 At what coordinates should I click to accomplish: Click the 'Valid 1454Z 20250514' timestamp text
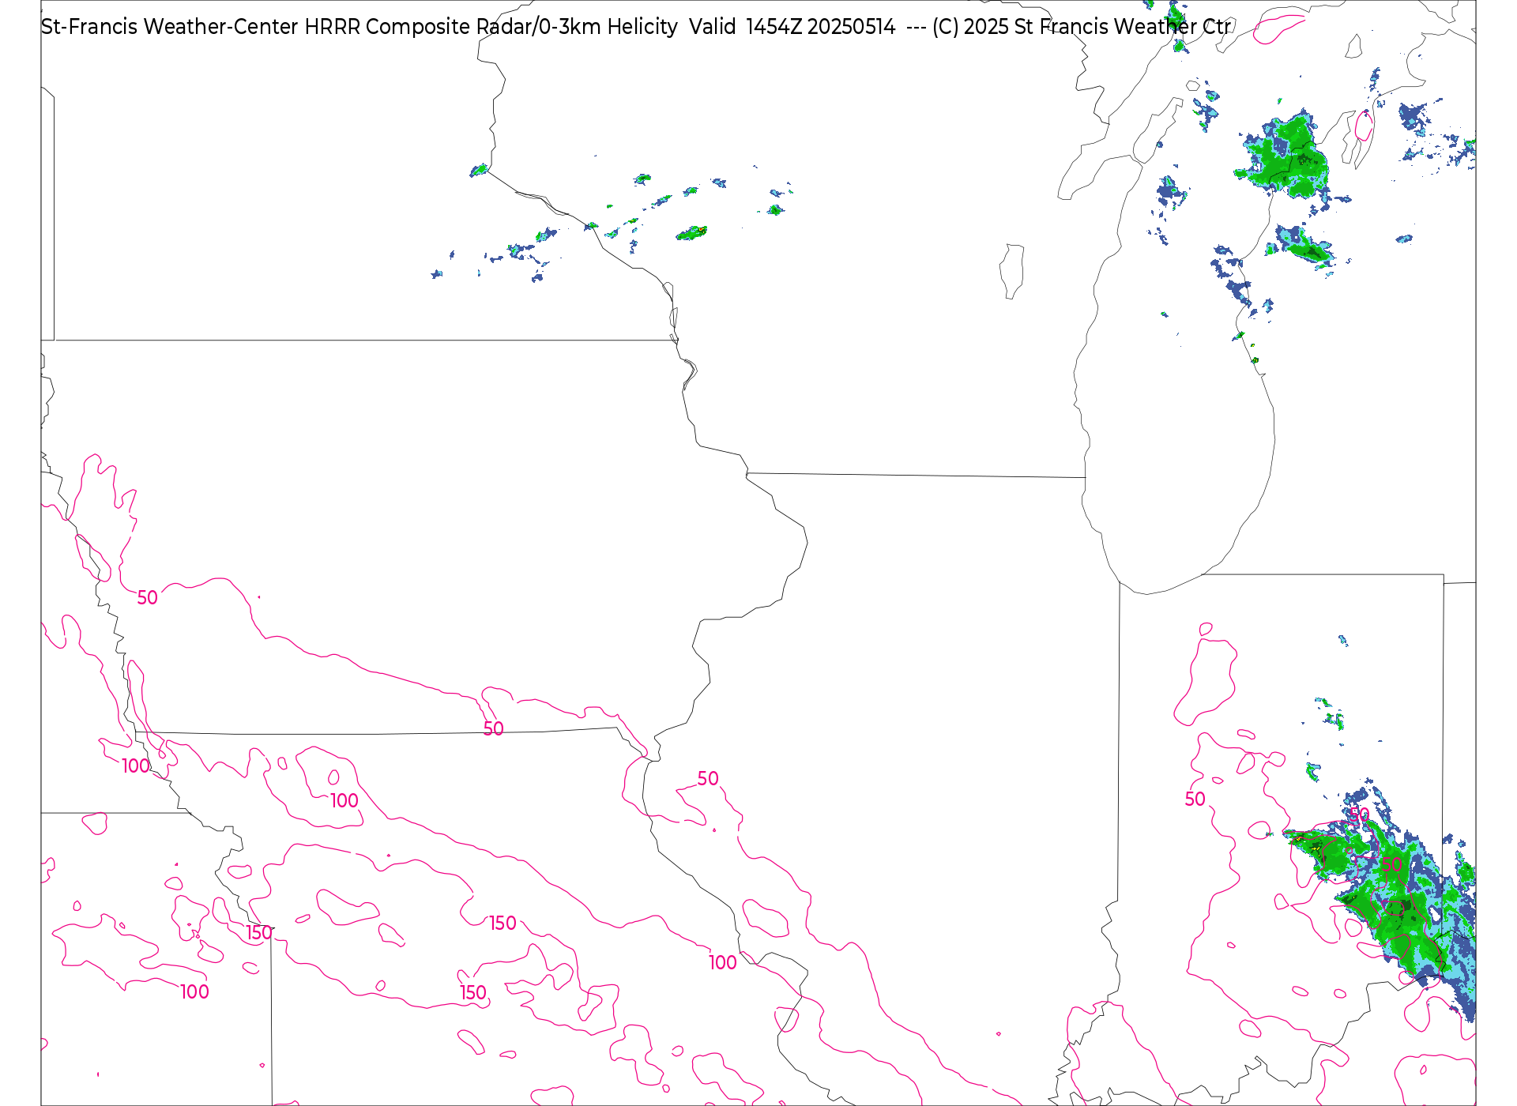pyautogui.click(x=792, y=27)
